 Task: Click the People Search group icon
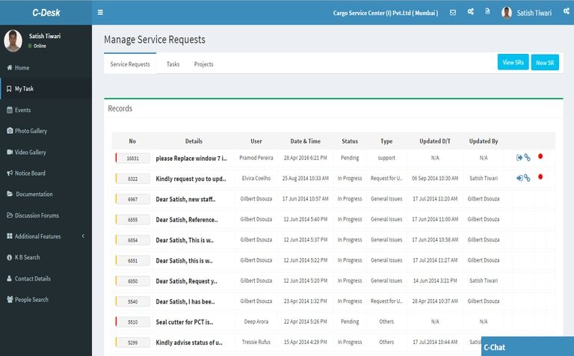point(10,299)
